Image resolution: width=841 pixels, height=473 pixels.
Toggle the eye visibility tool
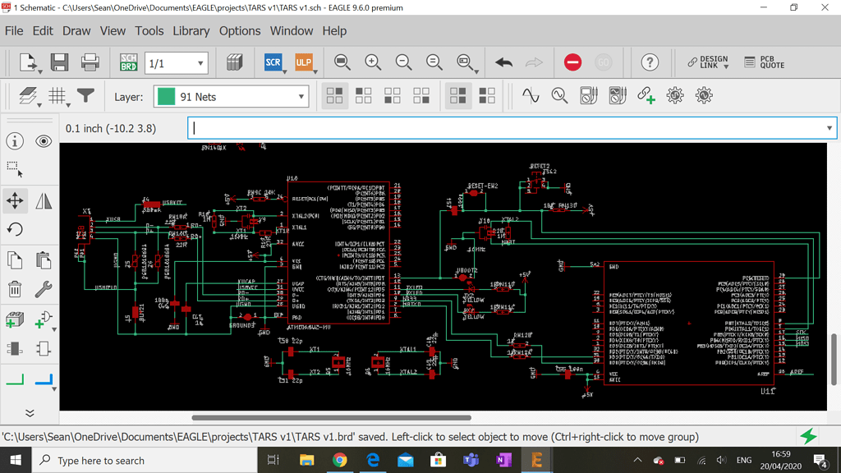coord(44,140)
